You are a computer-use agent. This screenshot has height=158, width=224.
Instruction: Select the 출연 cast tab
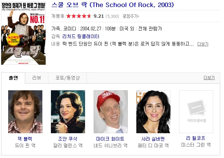pyautogui.click(x=13, y=78)
